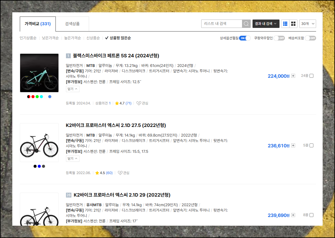Toggle 상세옵션펼침 switch off
Screen dimensions: 335x238
click(245, 38)
